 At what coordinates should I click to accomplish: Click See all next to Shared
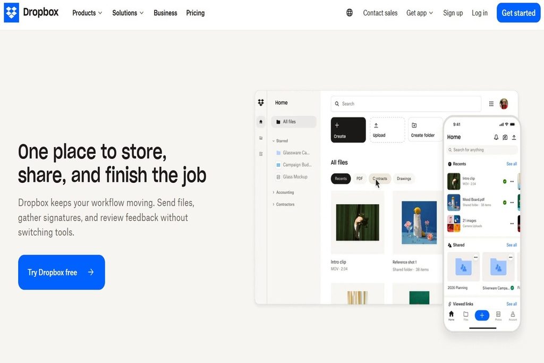click(512, 245)
